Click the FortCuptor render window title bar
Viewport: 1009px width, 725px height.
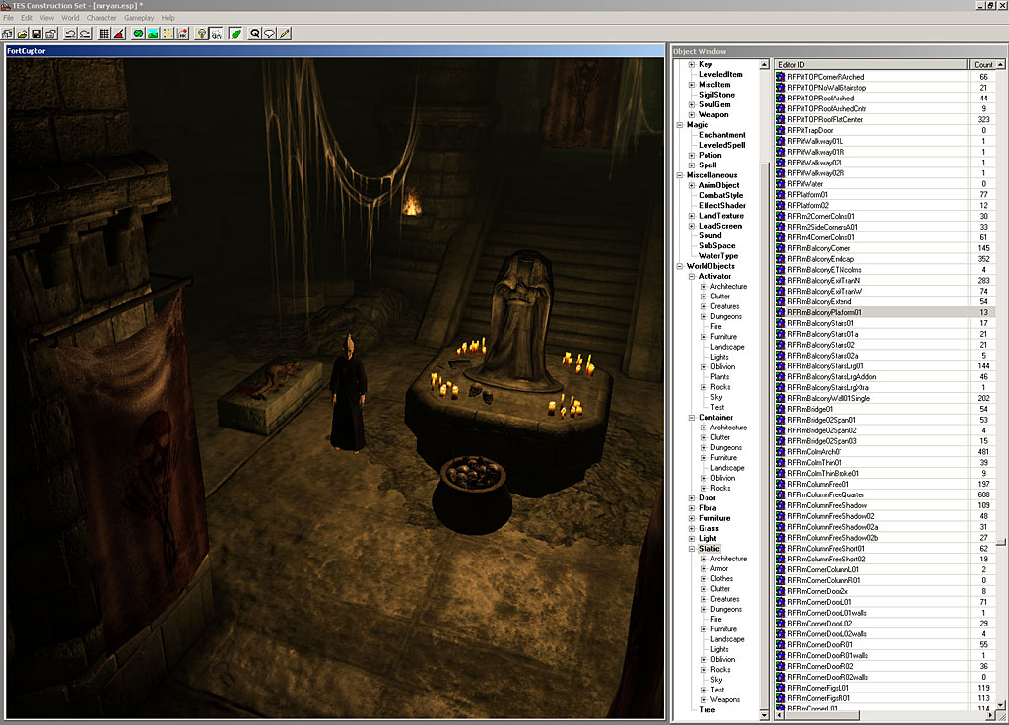tap(335, 51)
